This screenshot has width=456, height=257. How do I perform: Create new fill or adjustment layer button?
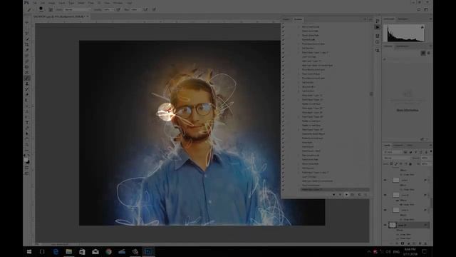408,243
